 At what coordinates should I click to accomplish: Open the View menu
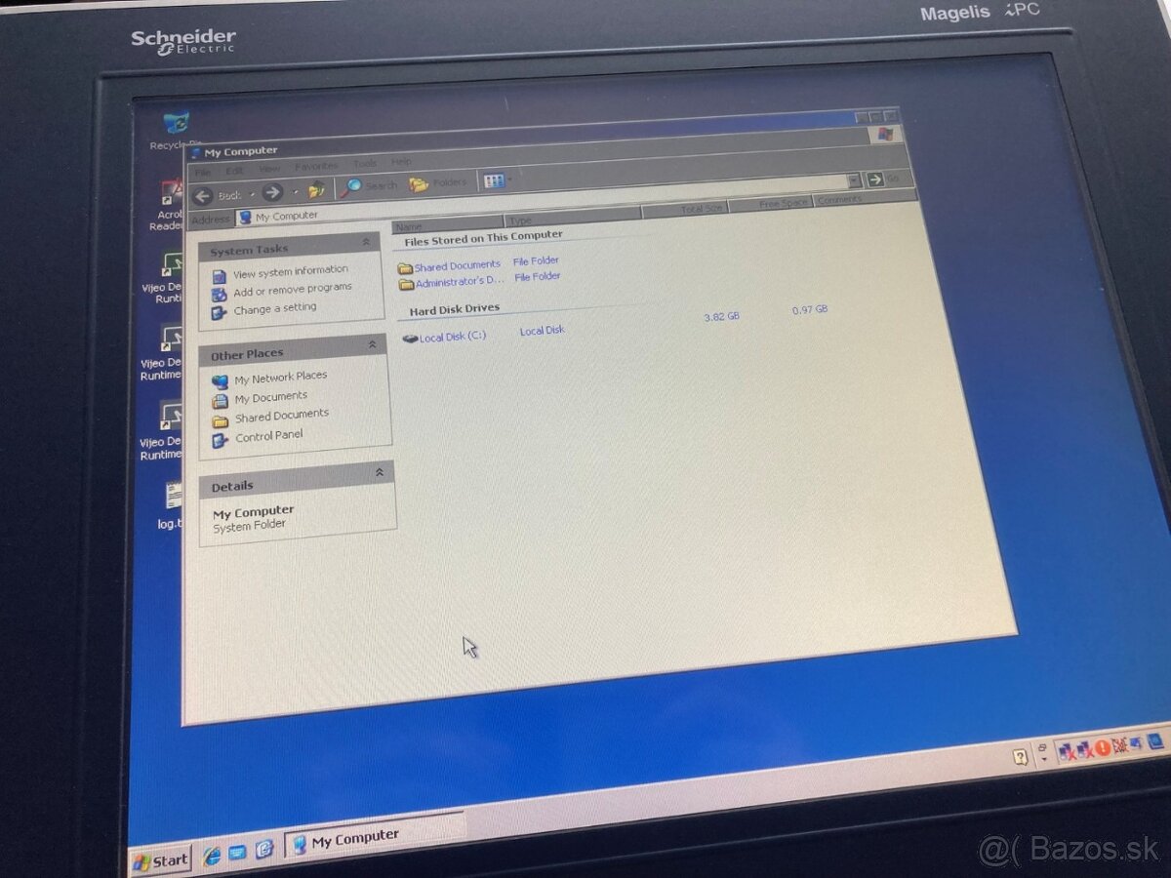tap(269, 169)
